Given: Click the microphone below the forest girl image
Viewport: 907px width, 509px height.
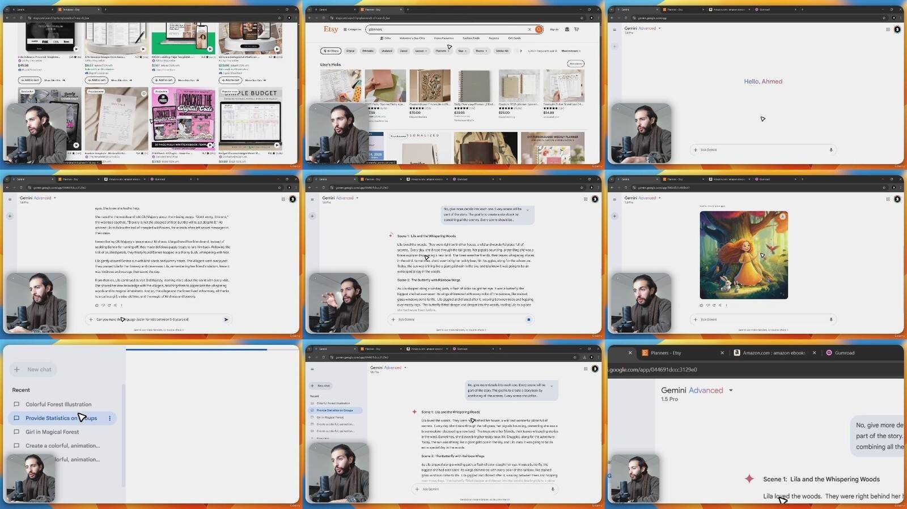Looking at the screenshot, I should click(831, 319).
